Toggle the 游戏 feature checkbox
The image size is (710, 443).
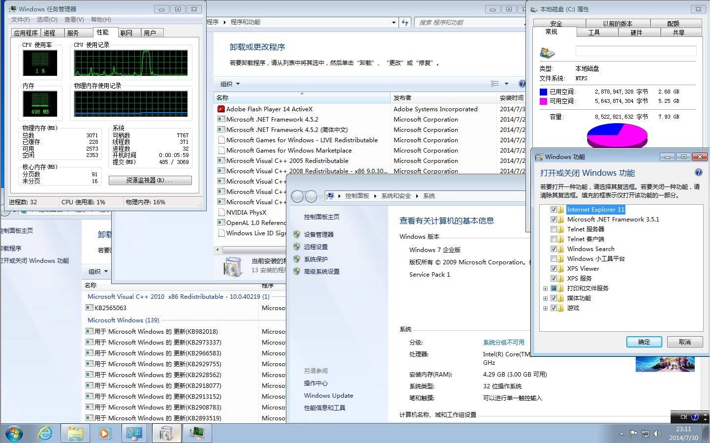[x=554, y=308]
